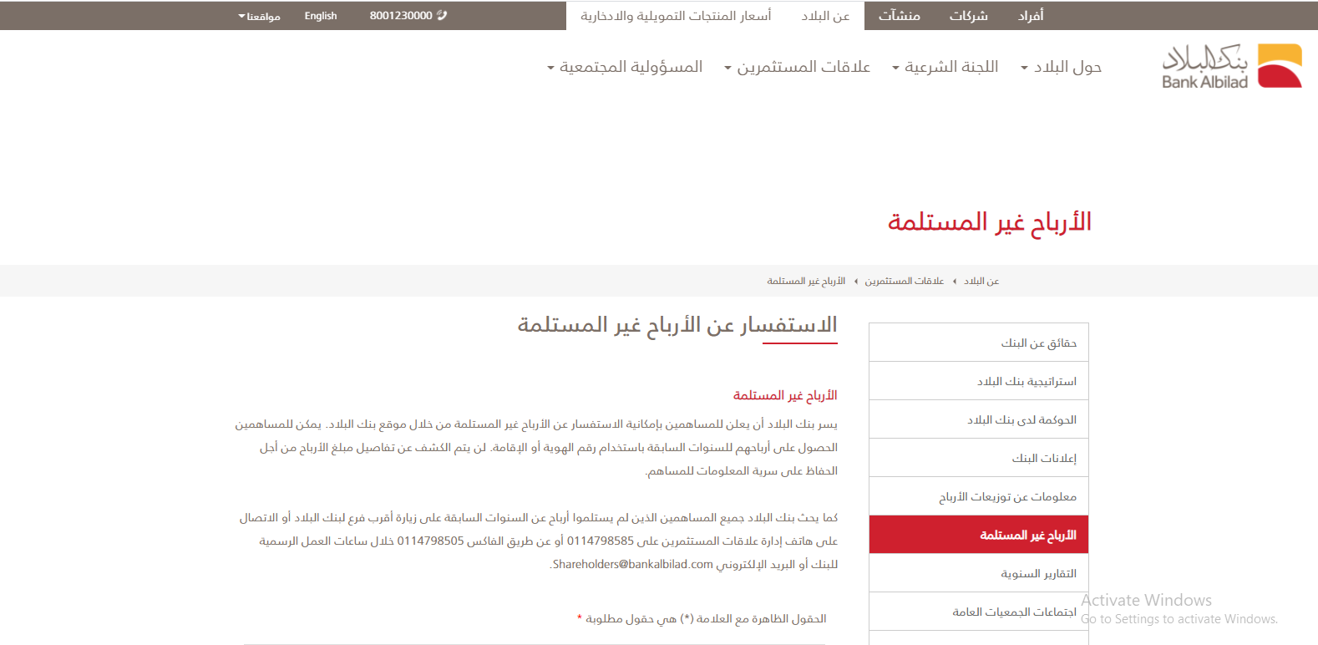
Task: Switch site language to English
Action: click(x=320, y=16)
